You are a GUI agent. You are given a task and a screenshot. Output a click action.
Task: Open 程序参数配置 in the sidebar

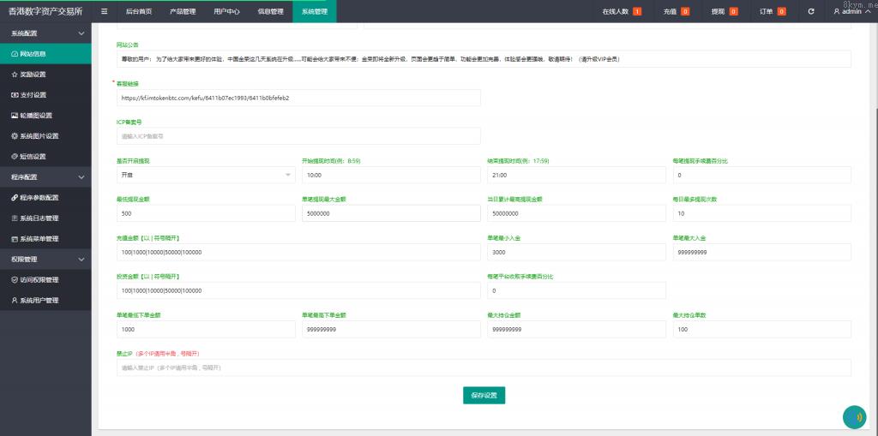[39, 198]
